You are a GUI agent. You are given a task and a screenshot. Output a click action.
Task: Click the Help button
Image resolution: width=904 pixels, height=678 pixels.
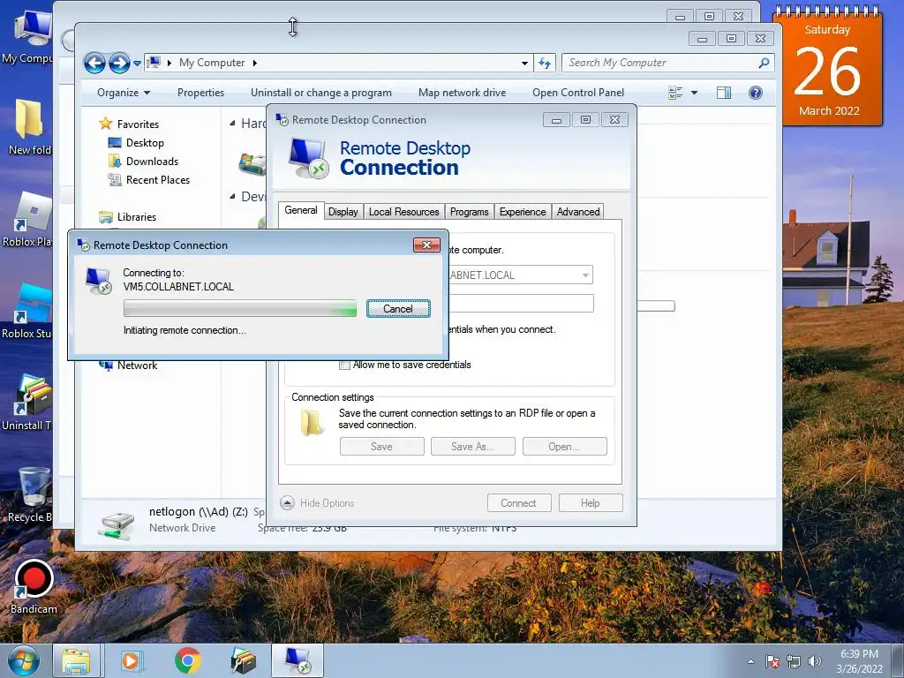(591, 502)
